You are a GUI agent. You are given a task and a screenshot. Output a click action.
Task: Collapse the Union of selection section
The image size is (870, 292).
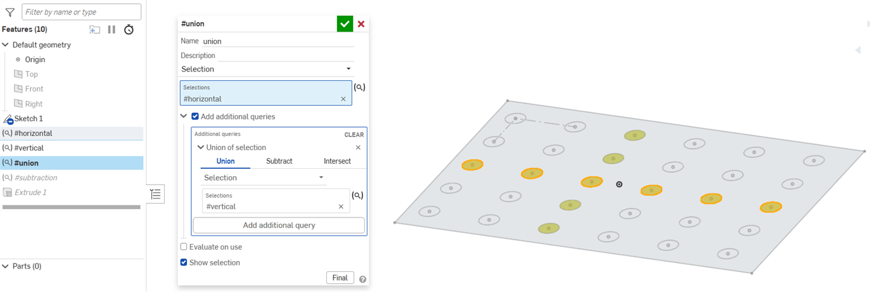tap(201, 147)
